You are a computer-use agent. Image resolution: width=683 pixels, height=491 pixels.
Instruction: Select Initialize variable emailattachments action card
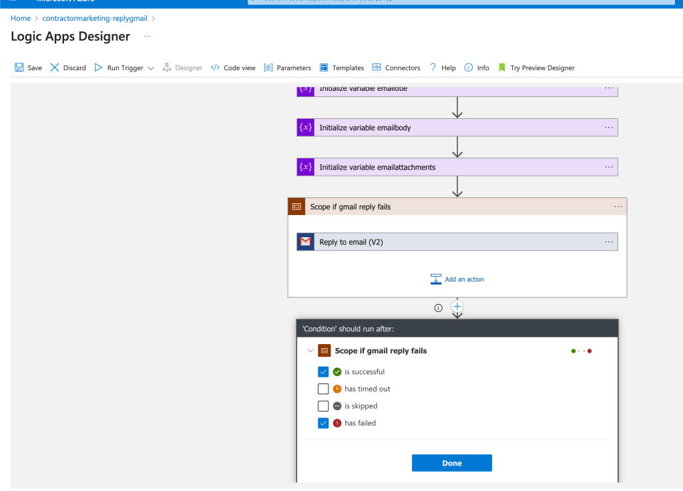pyautogui.click(x=457, y=167)
